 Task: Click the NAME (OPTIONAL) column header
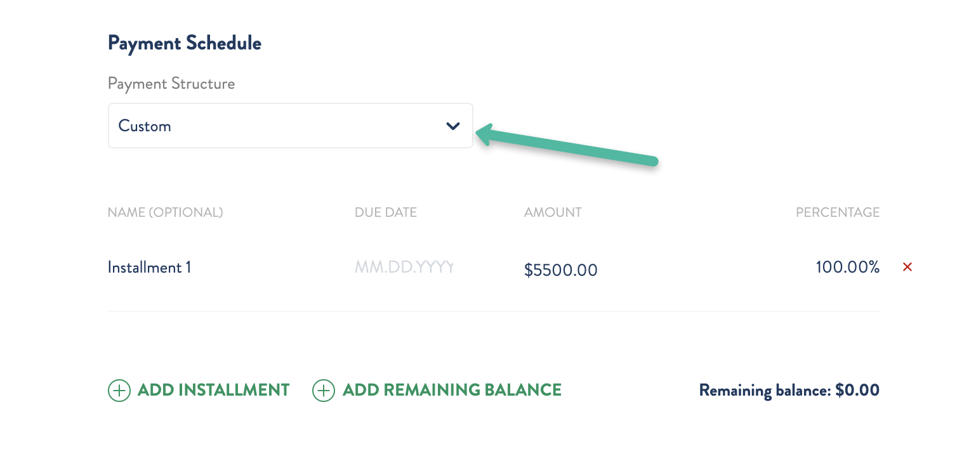(165, 213)
